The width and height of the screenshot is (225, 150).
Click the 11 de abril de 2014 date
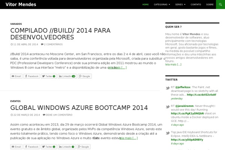[25, 44]
